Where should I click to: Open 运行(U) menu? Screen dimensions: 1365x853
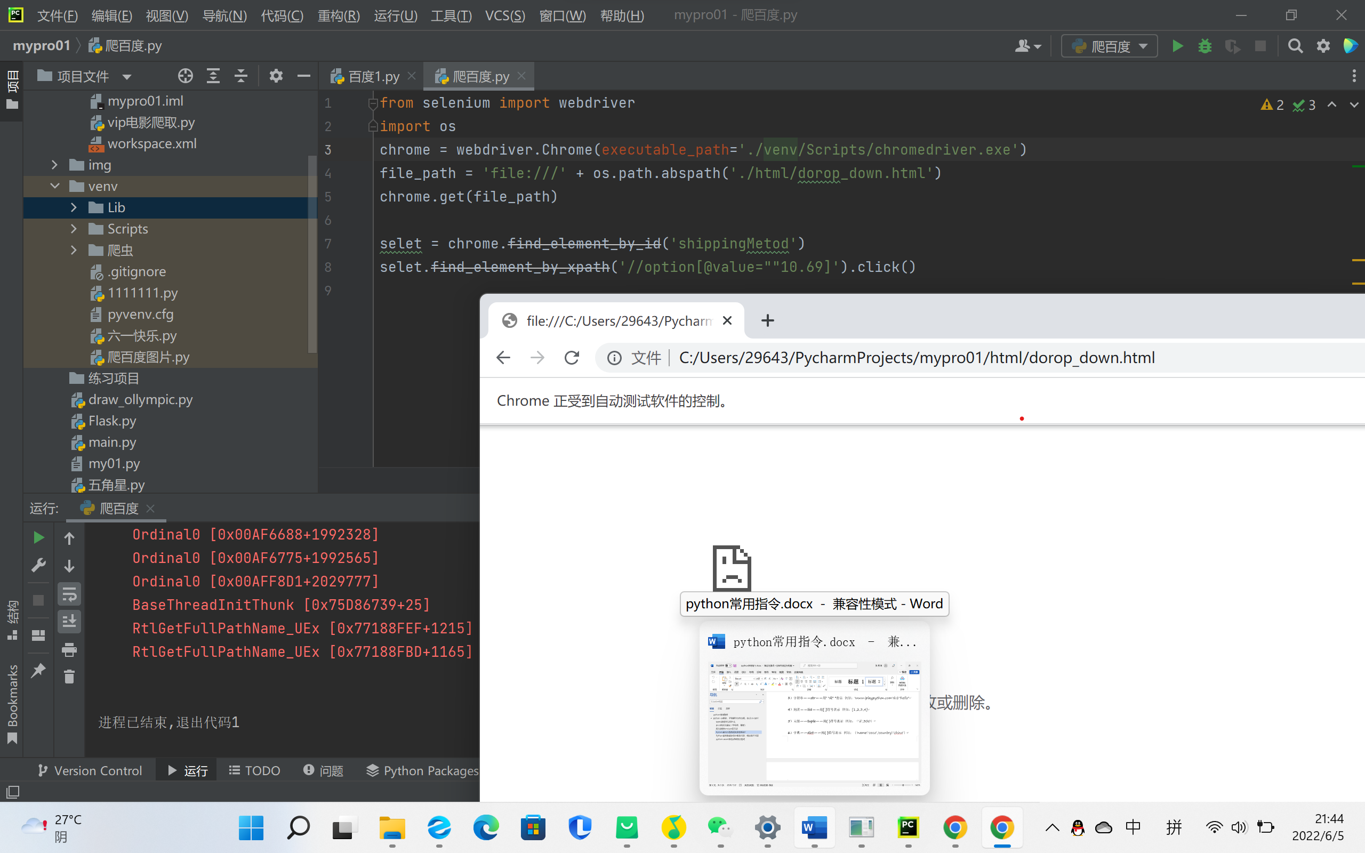pos(396,15)
